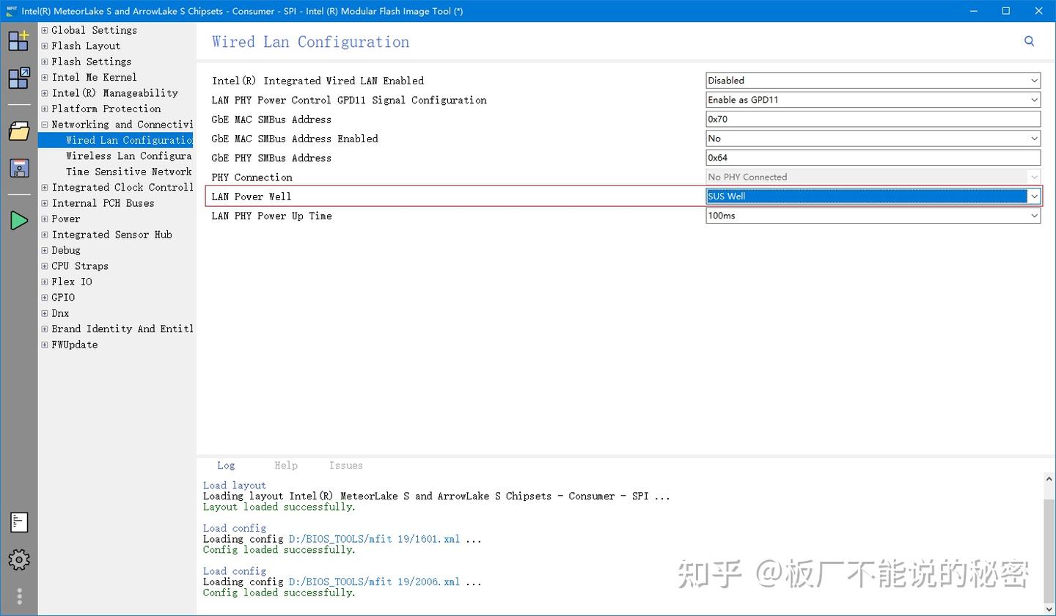
Task: Click the first Load layout log entry
Action: (234, 485)
